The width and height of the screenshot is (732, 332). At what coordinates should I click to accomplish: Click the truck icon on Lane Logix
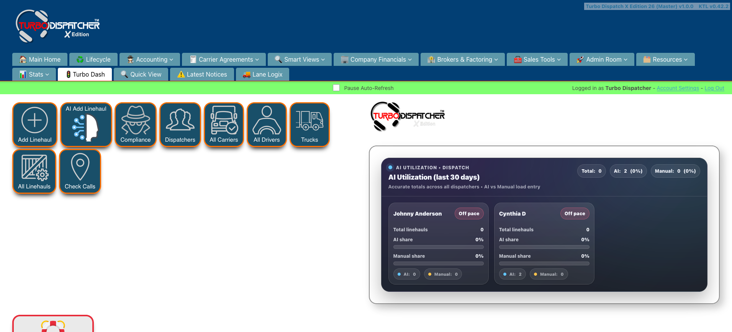click(247, 74)
